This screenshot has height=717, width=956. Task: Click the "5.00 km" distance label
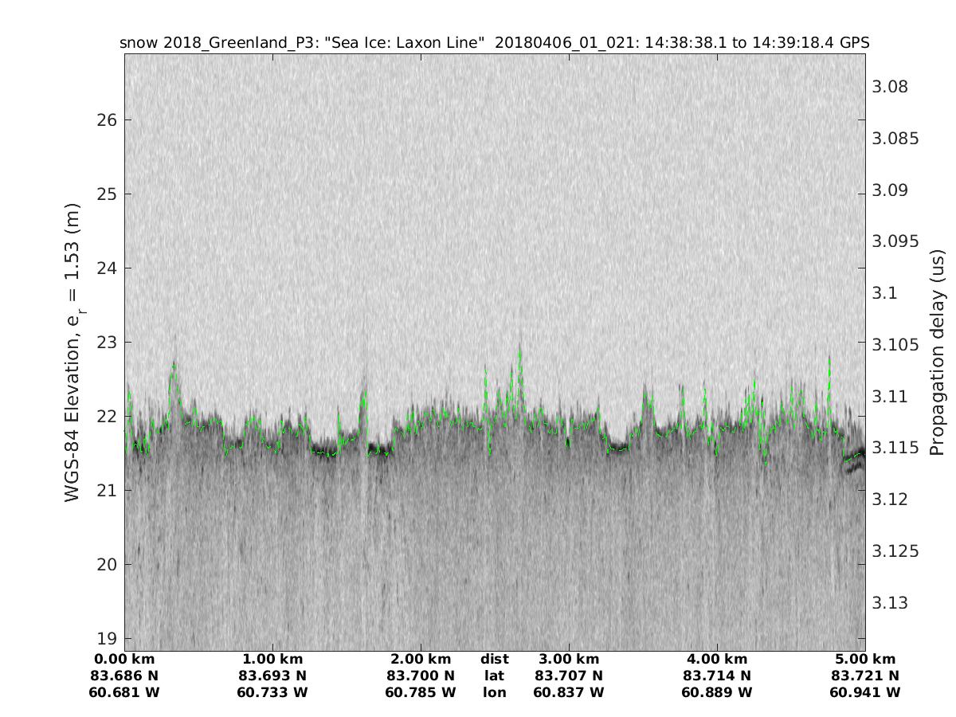(865, 659)
